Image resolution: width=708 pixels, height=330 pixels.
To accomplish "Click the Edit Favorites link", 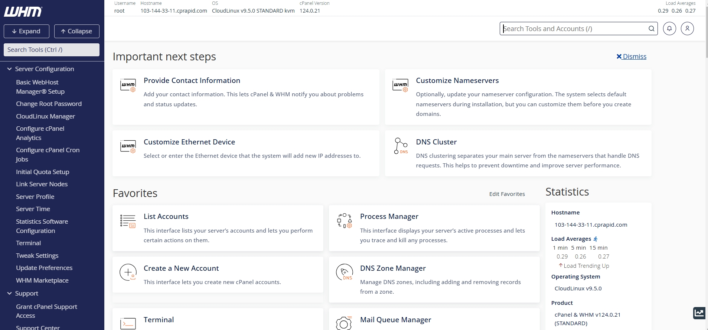I will coord(507,194).
